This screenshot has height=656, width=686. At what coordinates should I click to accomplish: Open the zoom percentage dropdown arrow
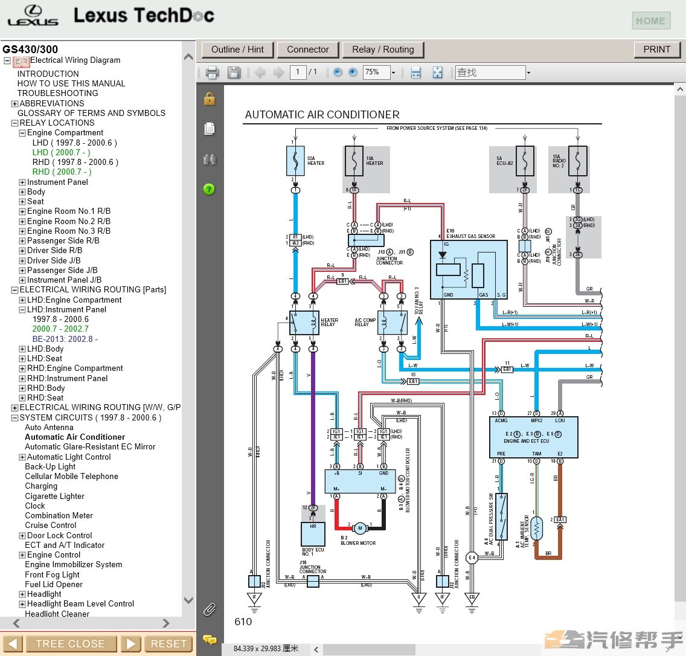coord(393,72)
